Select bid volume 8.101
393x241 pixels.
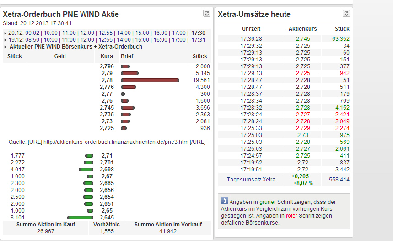click(17, 218)
